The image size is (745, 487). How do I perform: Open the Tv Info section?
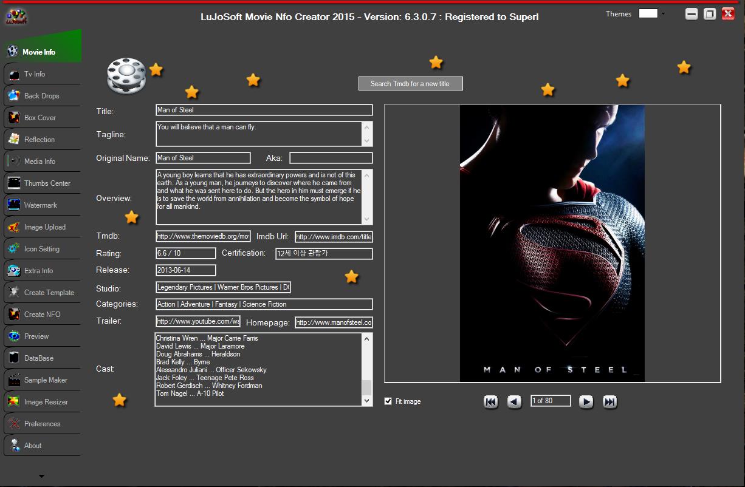click(42, 74)
